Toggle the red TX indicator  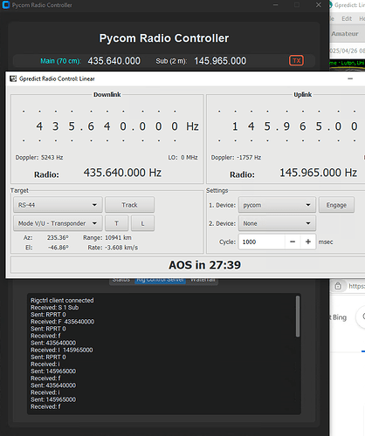coord(296,61)
